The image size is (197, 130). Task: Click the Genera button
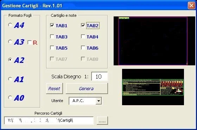(x=87, y=88)
